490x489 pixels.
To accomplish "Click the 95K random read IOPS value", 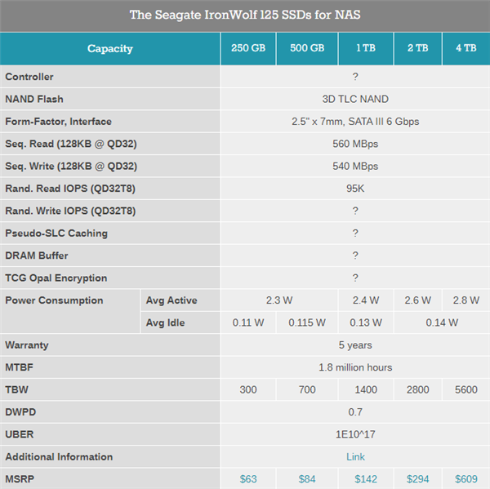I will point(355,188).
